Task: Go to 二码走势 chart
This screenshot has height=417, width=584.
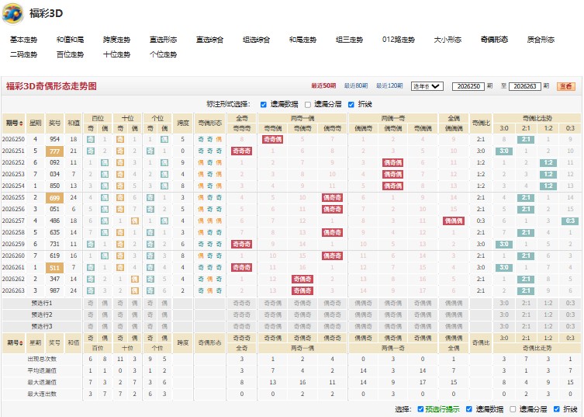Action: pyautogui.click(x=23, y=54)
